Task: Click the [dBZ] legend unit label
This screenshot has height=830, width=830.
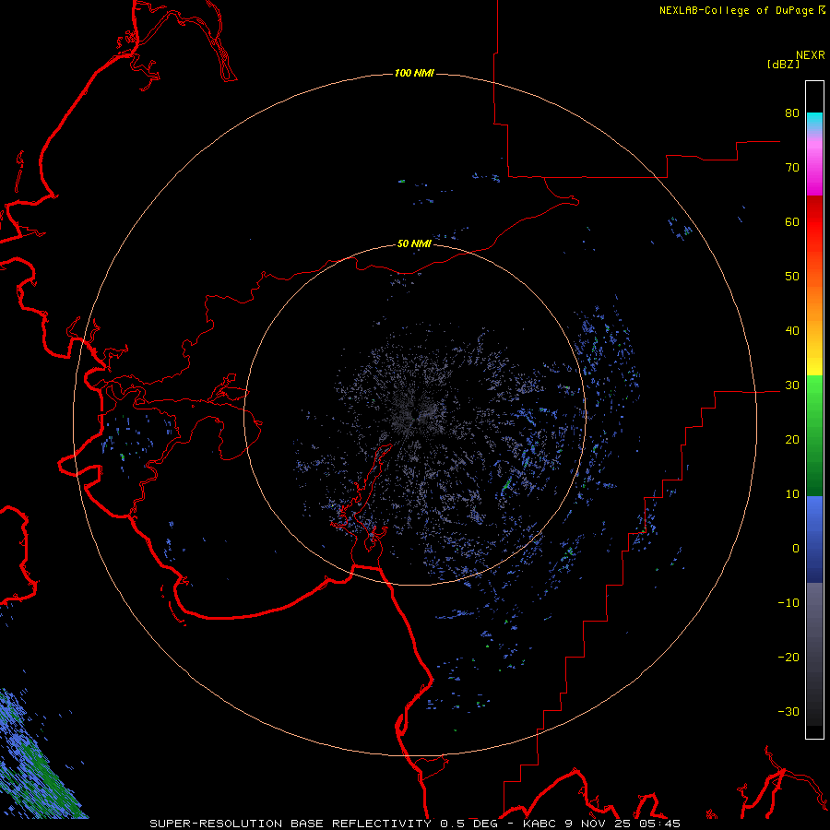Action: click(x=783, y=65)
